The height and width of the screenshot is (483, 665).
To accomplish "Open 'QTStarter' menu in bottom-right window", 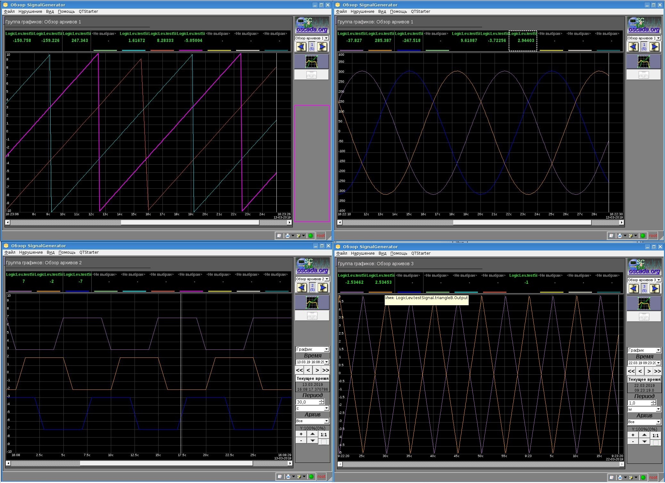I will tap(421, 253).
